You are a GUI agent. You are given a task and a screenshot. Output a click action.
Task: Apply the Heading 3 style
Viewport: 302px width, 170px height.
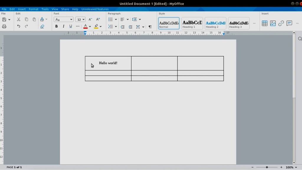click(239, 23)
